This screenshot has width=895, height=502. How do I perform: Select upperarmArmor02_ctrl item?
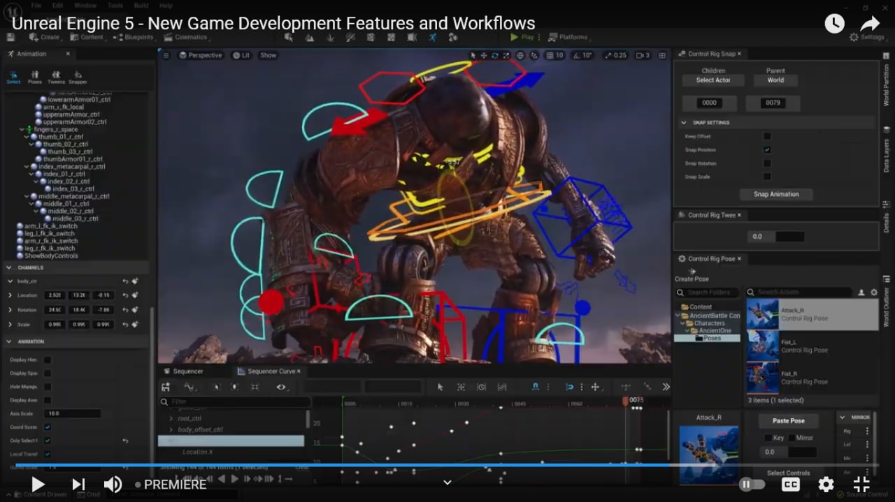[x=70, y=121]
